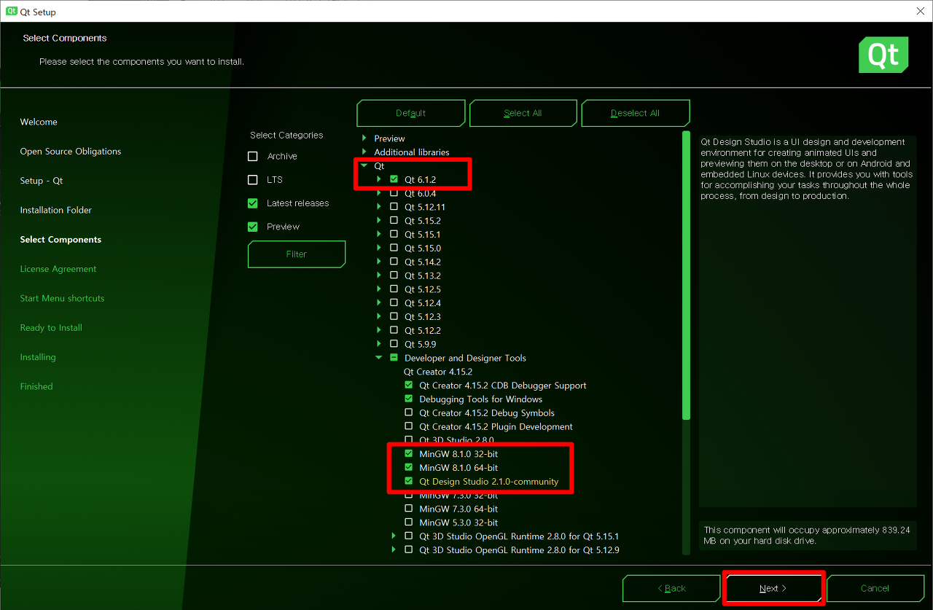
Task: Expand the Additional libraries node
Action: pyautogui.click(x=364, y=152)
